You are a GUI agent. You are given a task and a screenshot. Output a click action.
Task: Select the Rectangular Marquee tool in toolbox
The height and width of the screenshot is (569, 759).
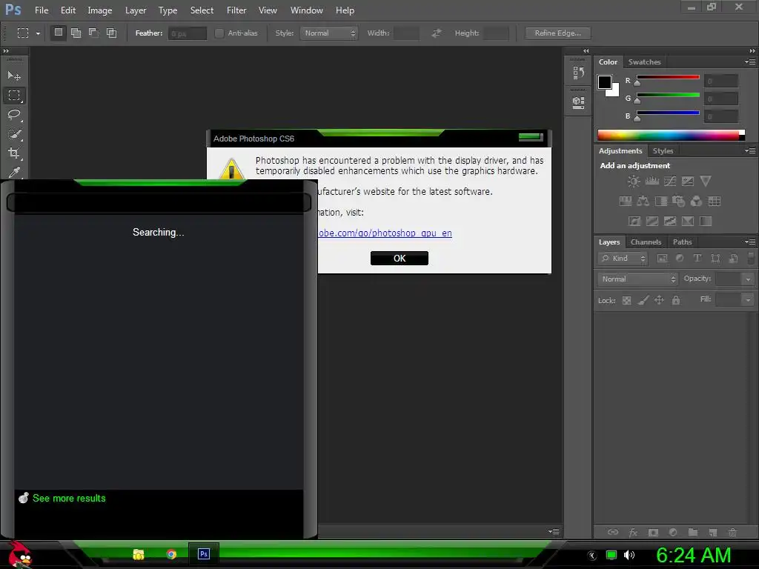coord(14,96)
